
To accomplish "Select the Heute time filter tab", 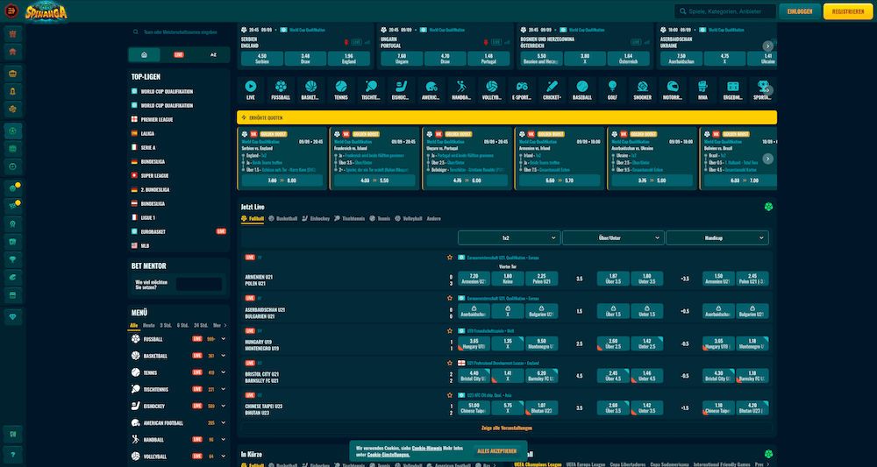I will [x=149, y=324].
